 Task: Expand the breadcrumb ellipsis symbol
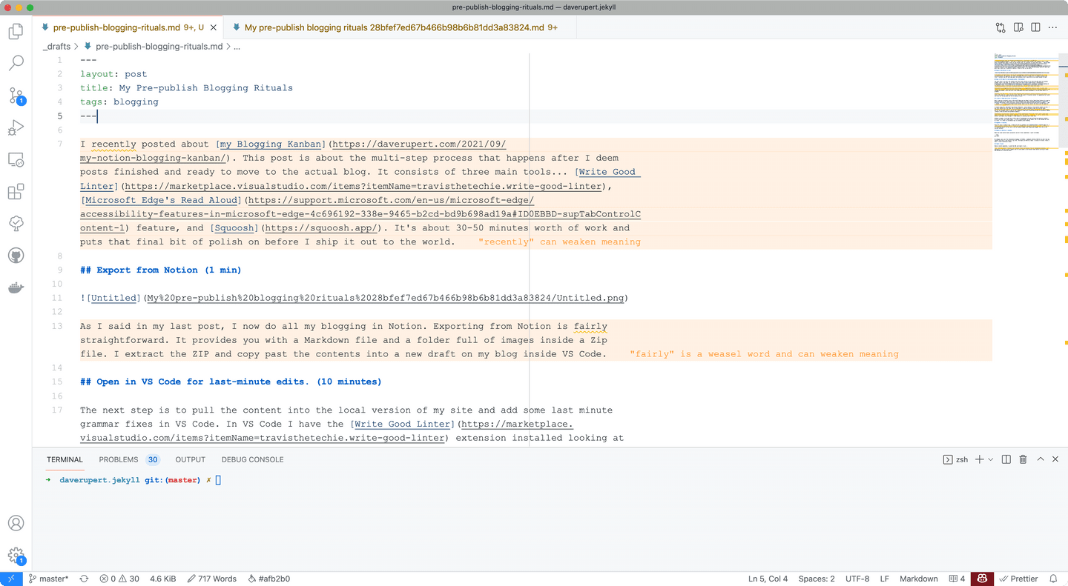(x=237, y=46)
